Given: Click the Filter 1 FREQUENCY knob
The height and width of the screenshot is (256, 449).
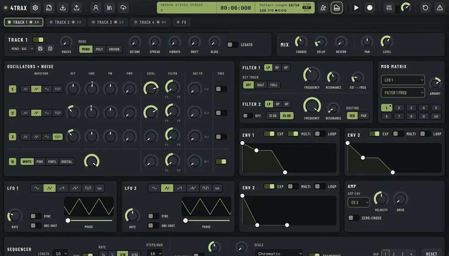Looking at the screenshot, I should (x=312, y=75).
